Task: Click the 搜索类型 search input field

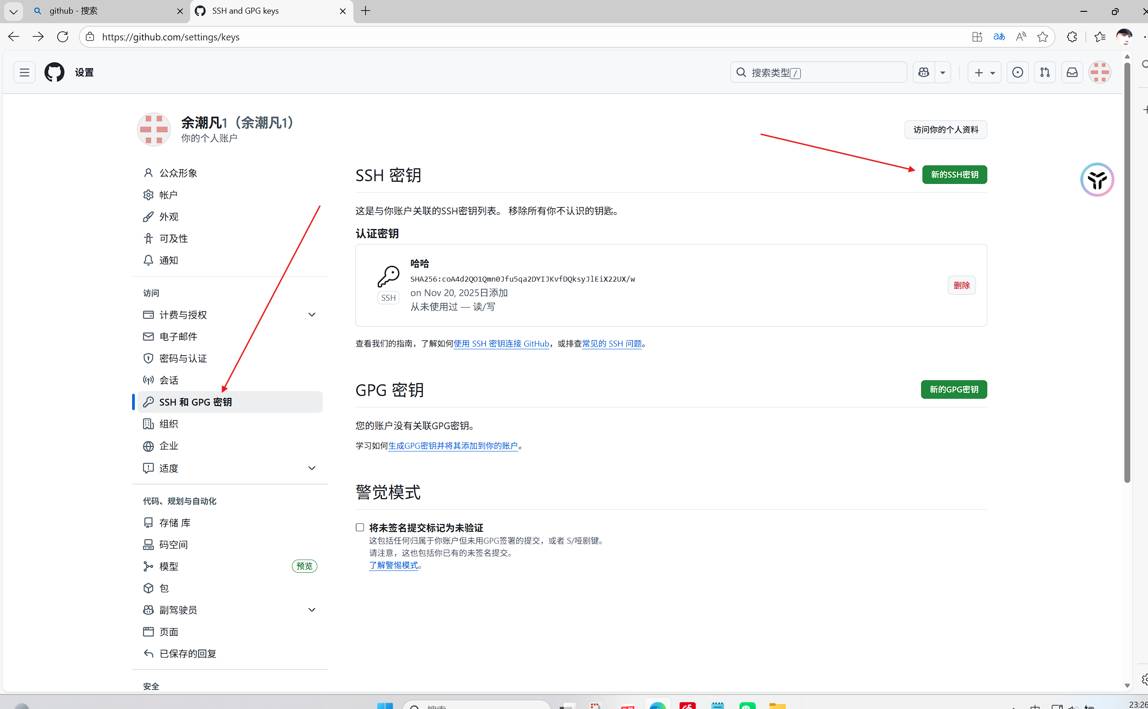Action: (x=818, y=72)
